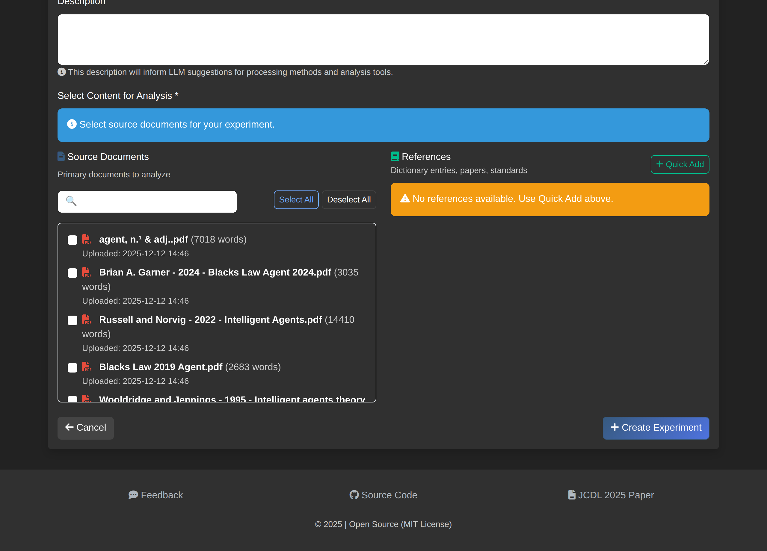Image resolution: width=767 pixels, height=551 pixels.
Task: Click PDF icon beside Russell and Norvig document
Action: [87, 320]
